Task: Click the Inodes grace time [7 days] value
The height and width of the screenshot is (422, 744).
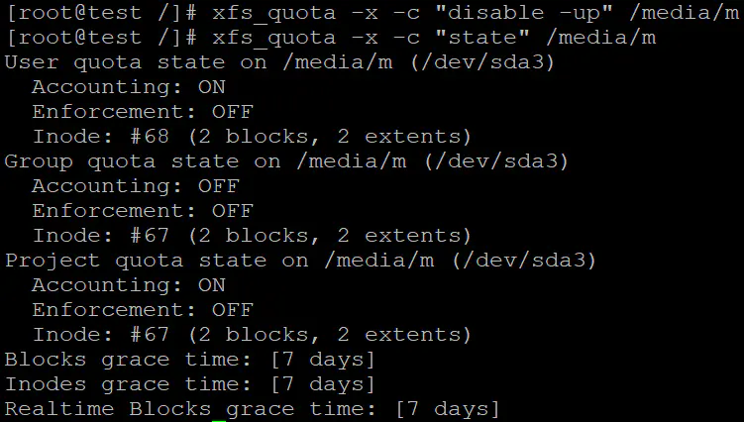Action: [x=323, y=384]
